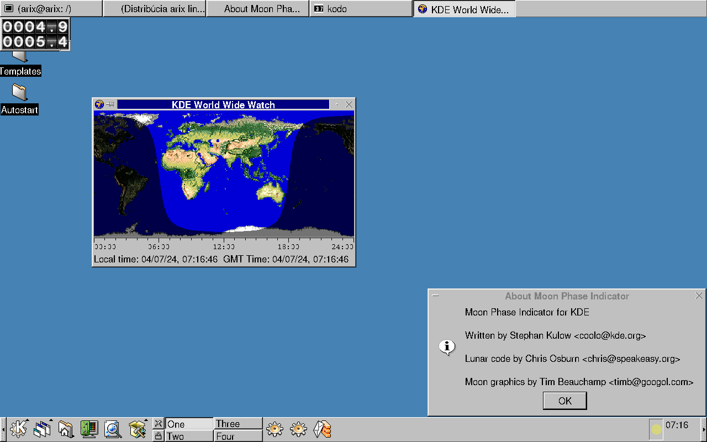707x442 pixels.
Task: Open About dialog window menu dash button
Action: coord(435,296)
